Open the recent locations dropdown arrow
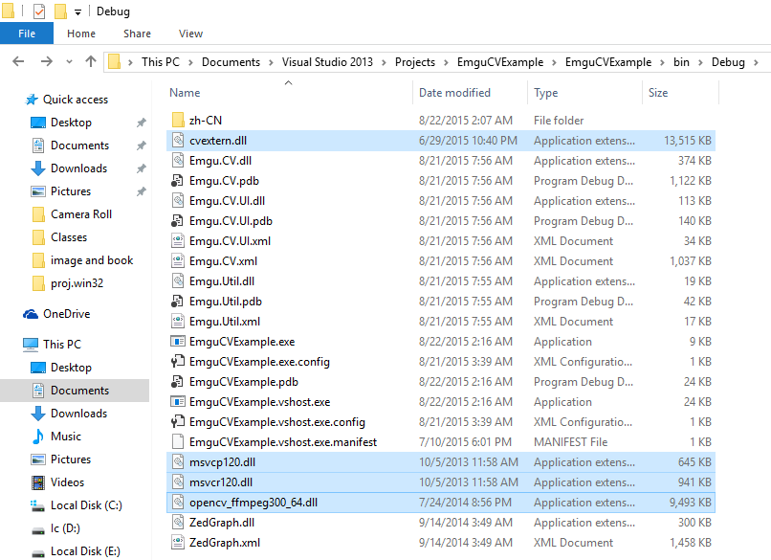 click(69, 62)
